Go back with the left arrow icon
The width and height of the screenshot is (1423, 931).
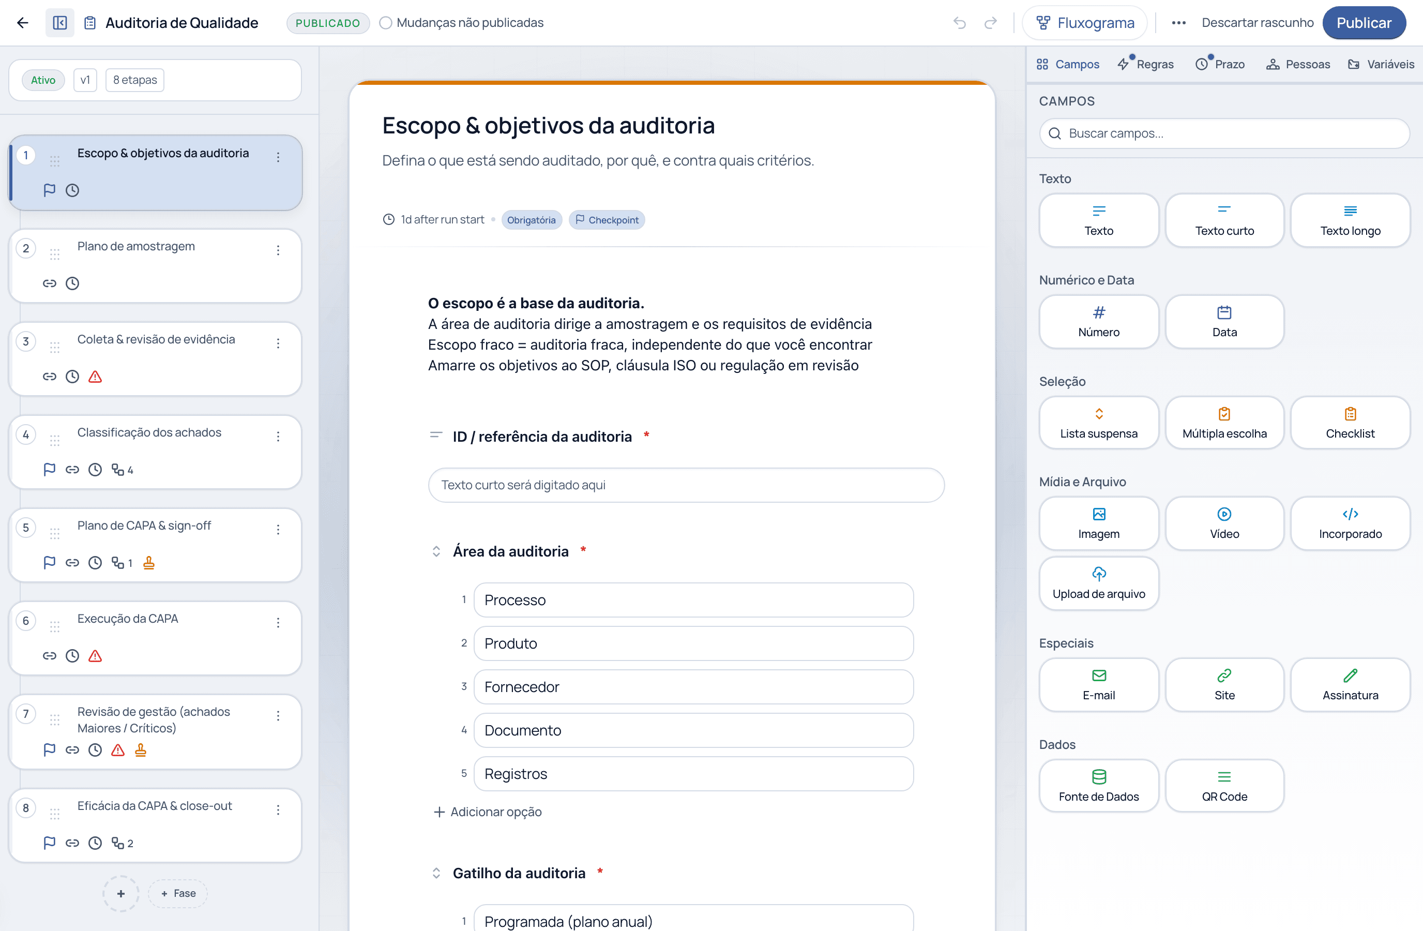click(23, 23)
